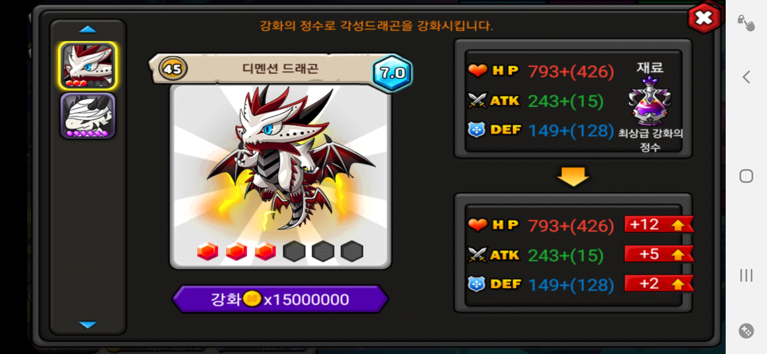The image size is (767, 354).
Task: Open the game tools controller icon
Action: 746,331
